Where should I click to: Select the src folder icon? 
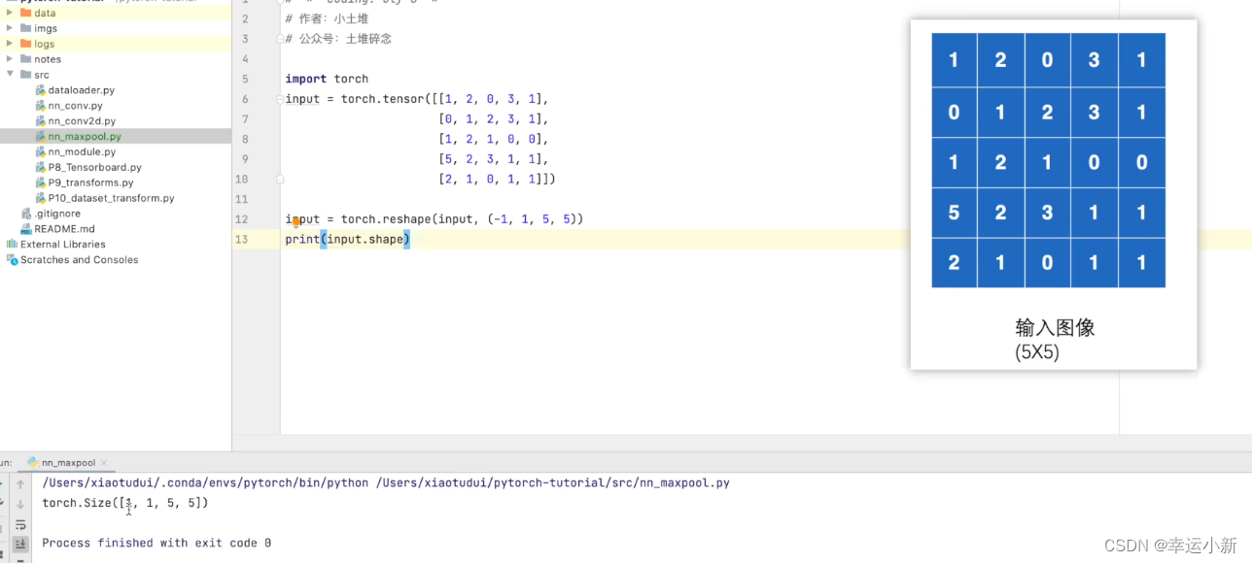coord(24,75)
